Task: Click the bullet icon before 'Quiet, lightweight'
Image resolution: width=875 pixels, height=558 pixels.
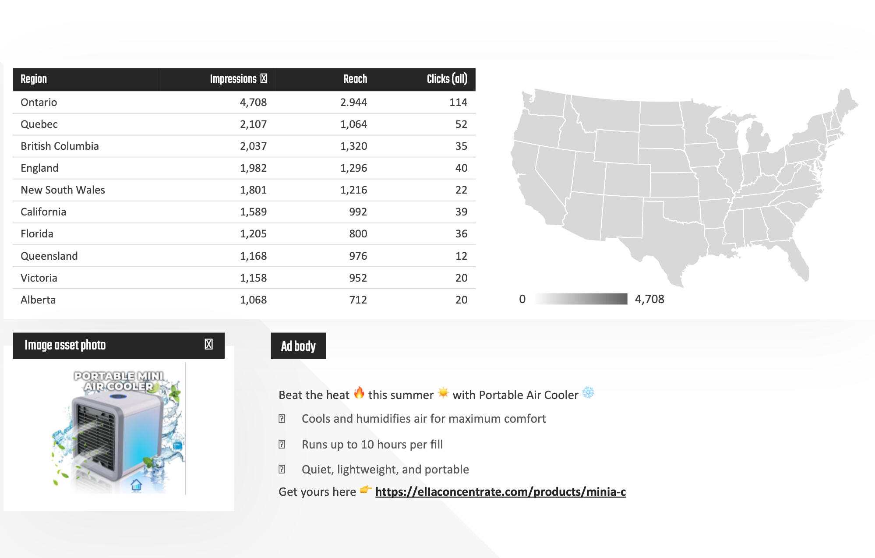Action: click(x=282, y=470)
